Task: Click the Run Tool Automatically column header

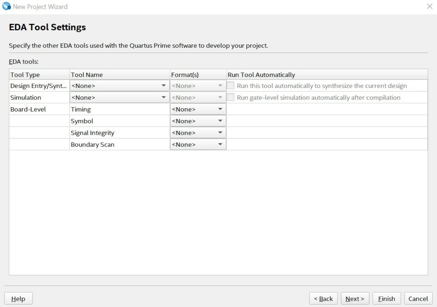Action: click(x=326, y=75)
